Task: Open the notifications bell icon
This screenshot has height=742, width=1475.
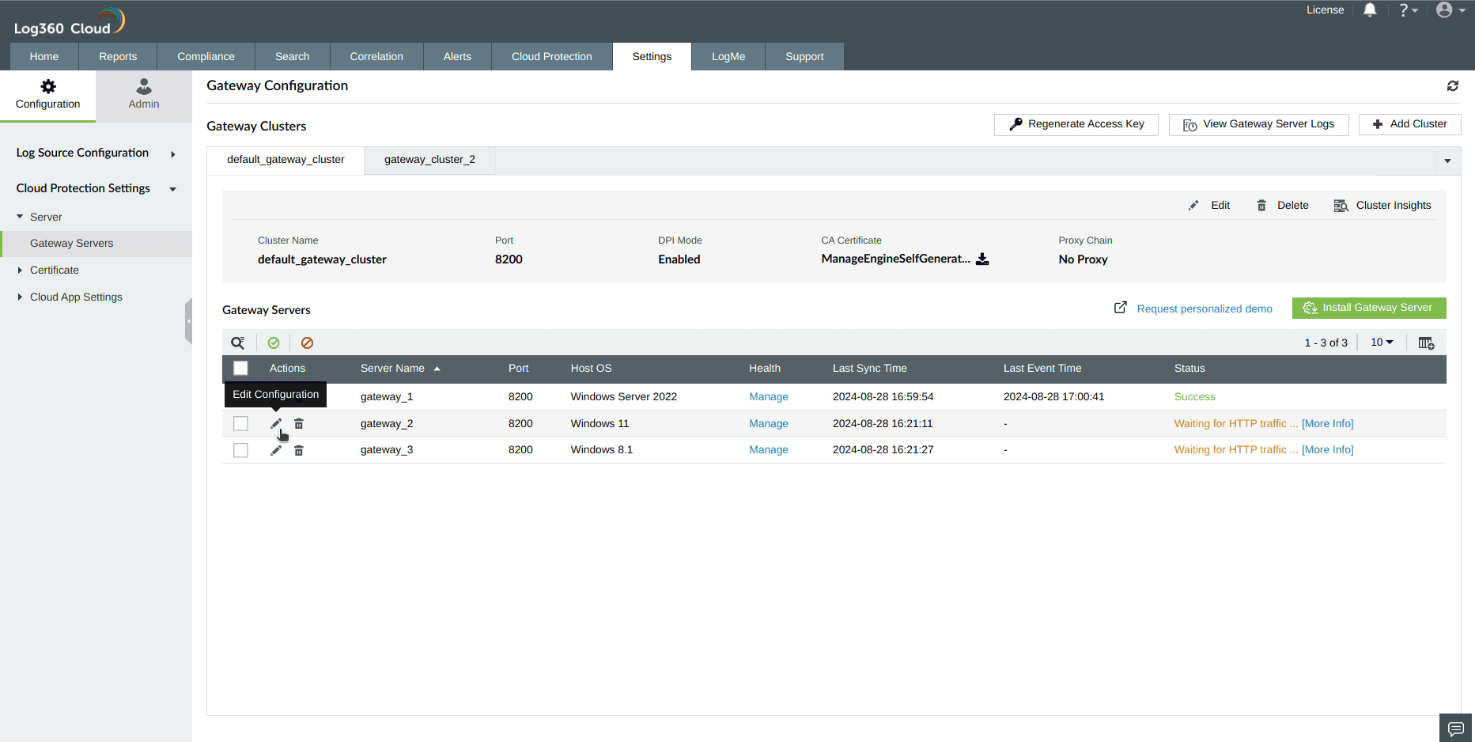Action: click(x=1371, y=10)
